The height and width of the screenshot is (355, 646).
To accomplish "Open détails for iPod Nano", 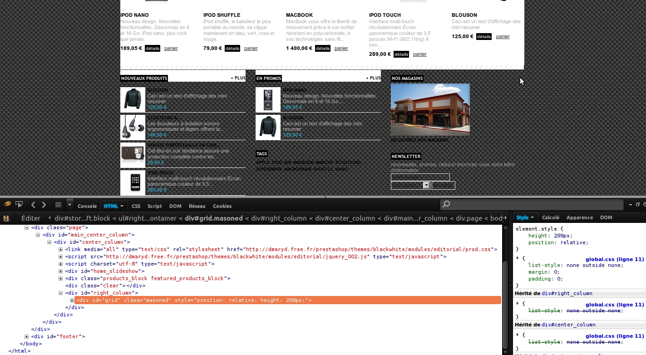I will 153,48.
